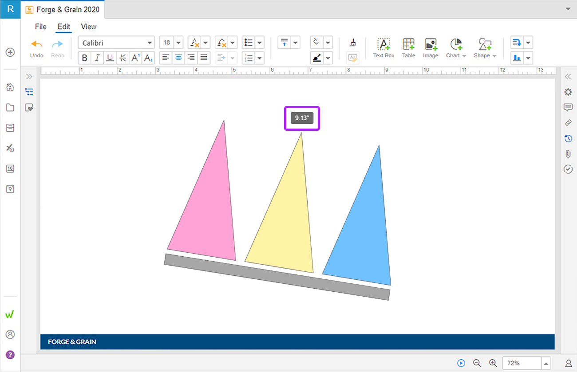
Task: Apply a numbered list
Action: (249, 58)
